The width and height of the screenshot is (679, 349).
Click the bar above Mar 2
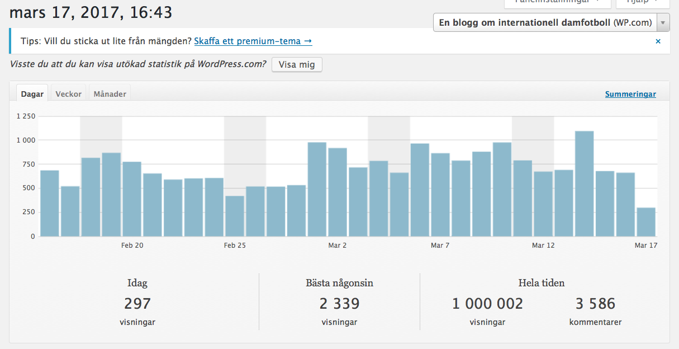[x=338, y=192]
